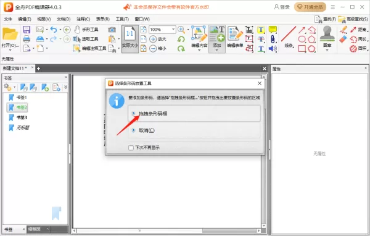Select the strikethrough text tool

point(261,39)
